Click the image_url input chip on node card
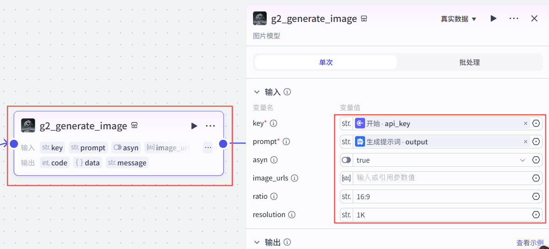Screen dimensions: 549x249 coord(168,148)
